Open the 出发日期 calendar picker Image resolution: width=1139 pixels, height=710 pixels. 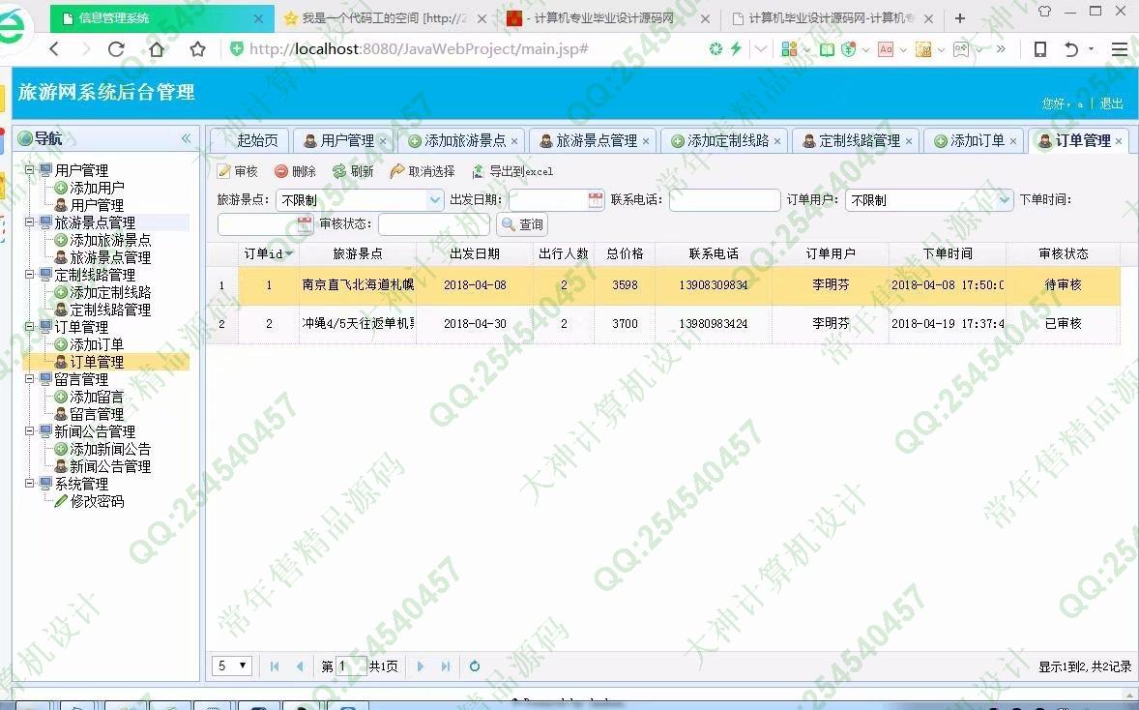pyautogui.click(x=596, y=200)
